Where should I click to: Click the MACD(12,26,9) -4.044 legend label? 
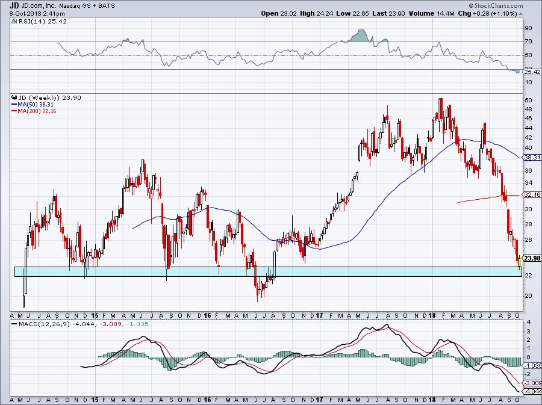[57, 324]
